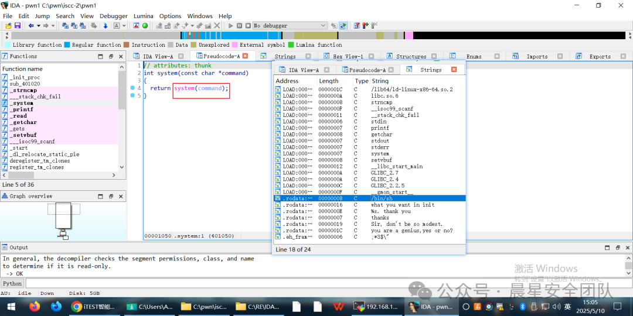Select 'Sir, don't be so modest.' string
The height and width of the screenshot is (316, 633).
369,224
